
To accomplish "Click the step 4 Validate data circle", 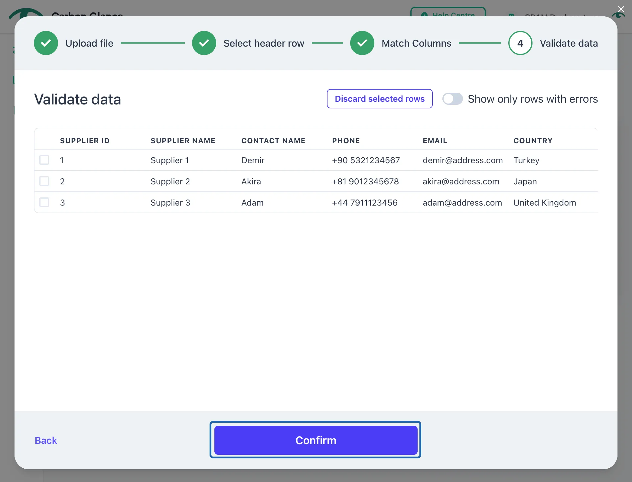I will point(520,43).
